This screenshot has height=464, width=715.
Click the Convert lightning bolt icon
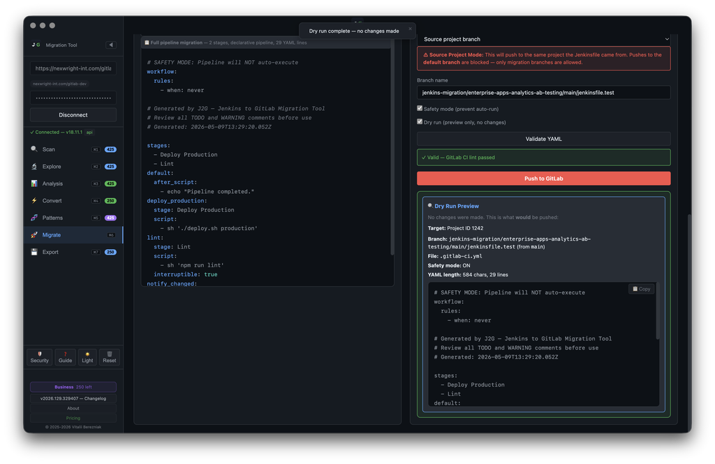coord(34,200)
